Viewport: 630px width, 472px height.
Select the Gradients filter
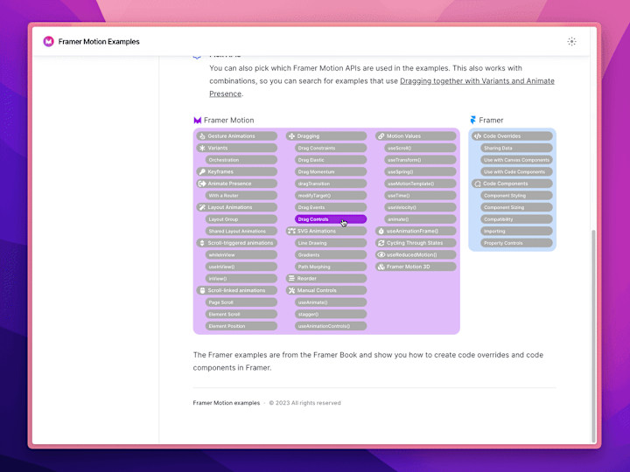pyautogui.click(x=331, y=254)
